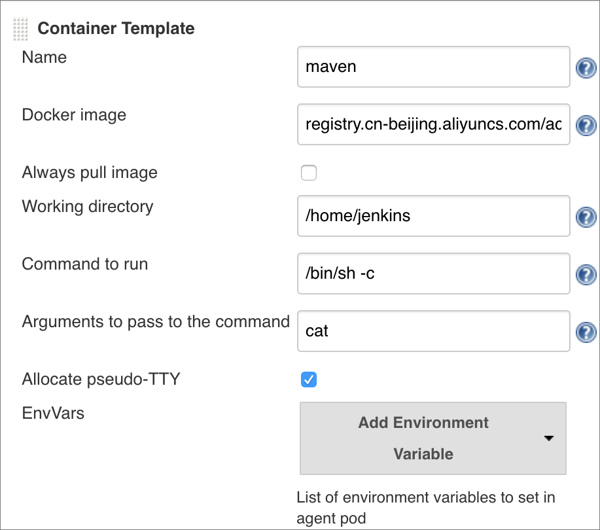Open help for the Docker image field
Viewport: 600px width, 530px height.
586,126
